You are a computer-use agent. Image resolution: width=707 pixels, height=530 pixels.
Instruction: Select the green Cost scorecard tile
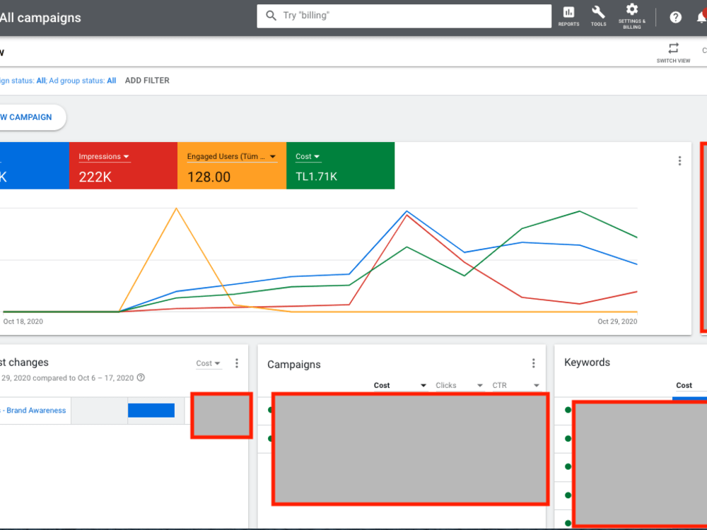point(341,165)
